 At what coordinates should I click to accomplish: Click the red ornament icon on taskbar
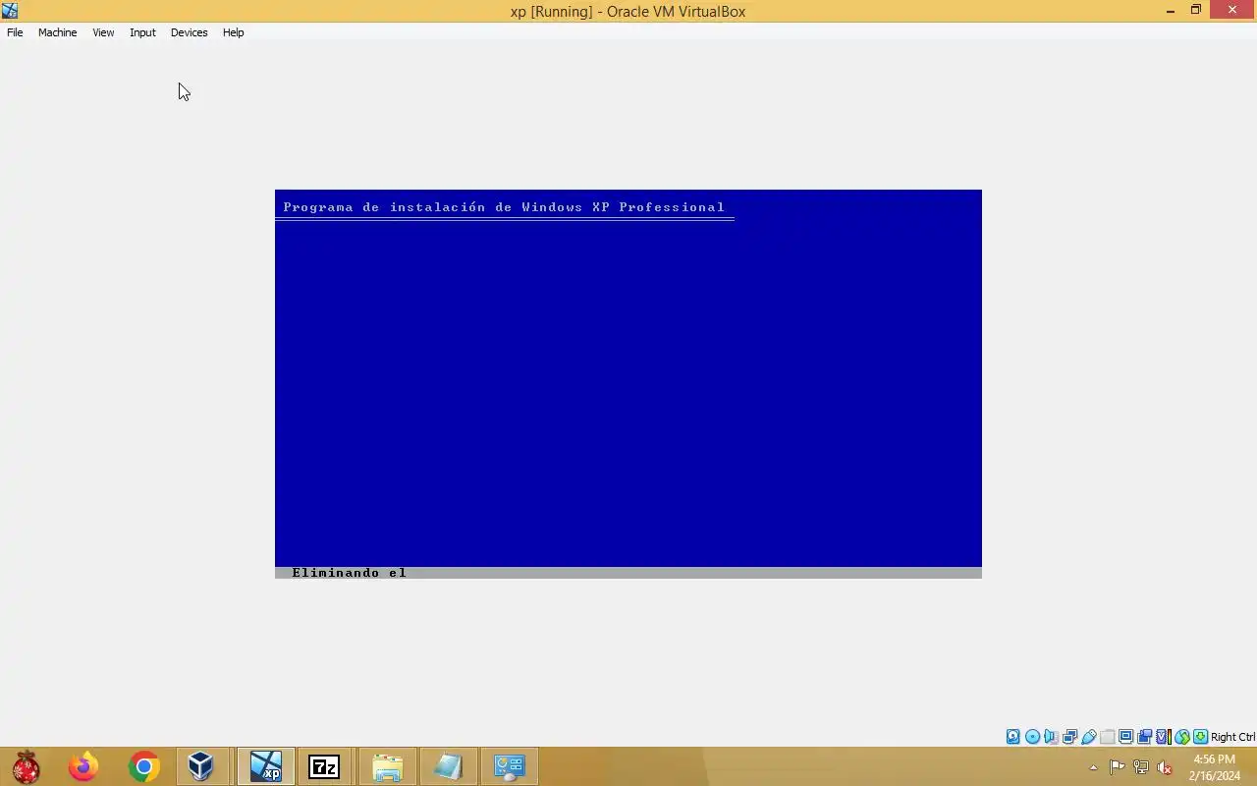27,766
